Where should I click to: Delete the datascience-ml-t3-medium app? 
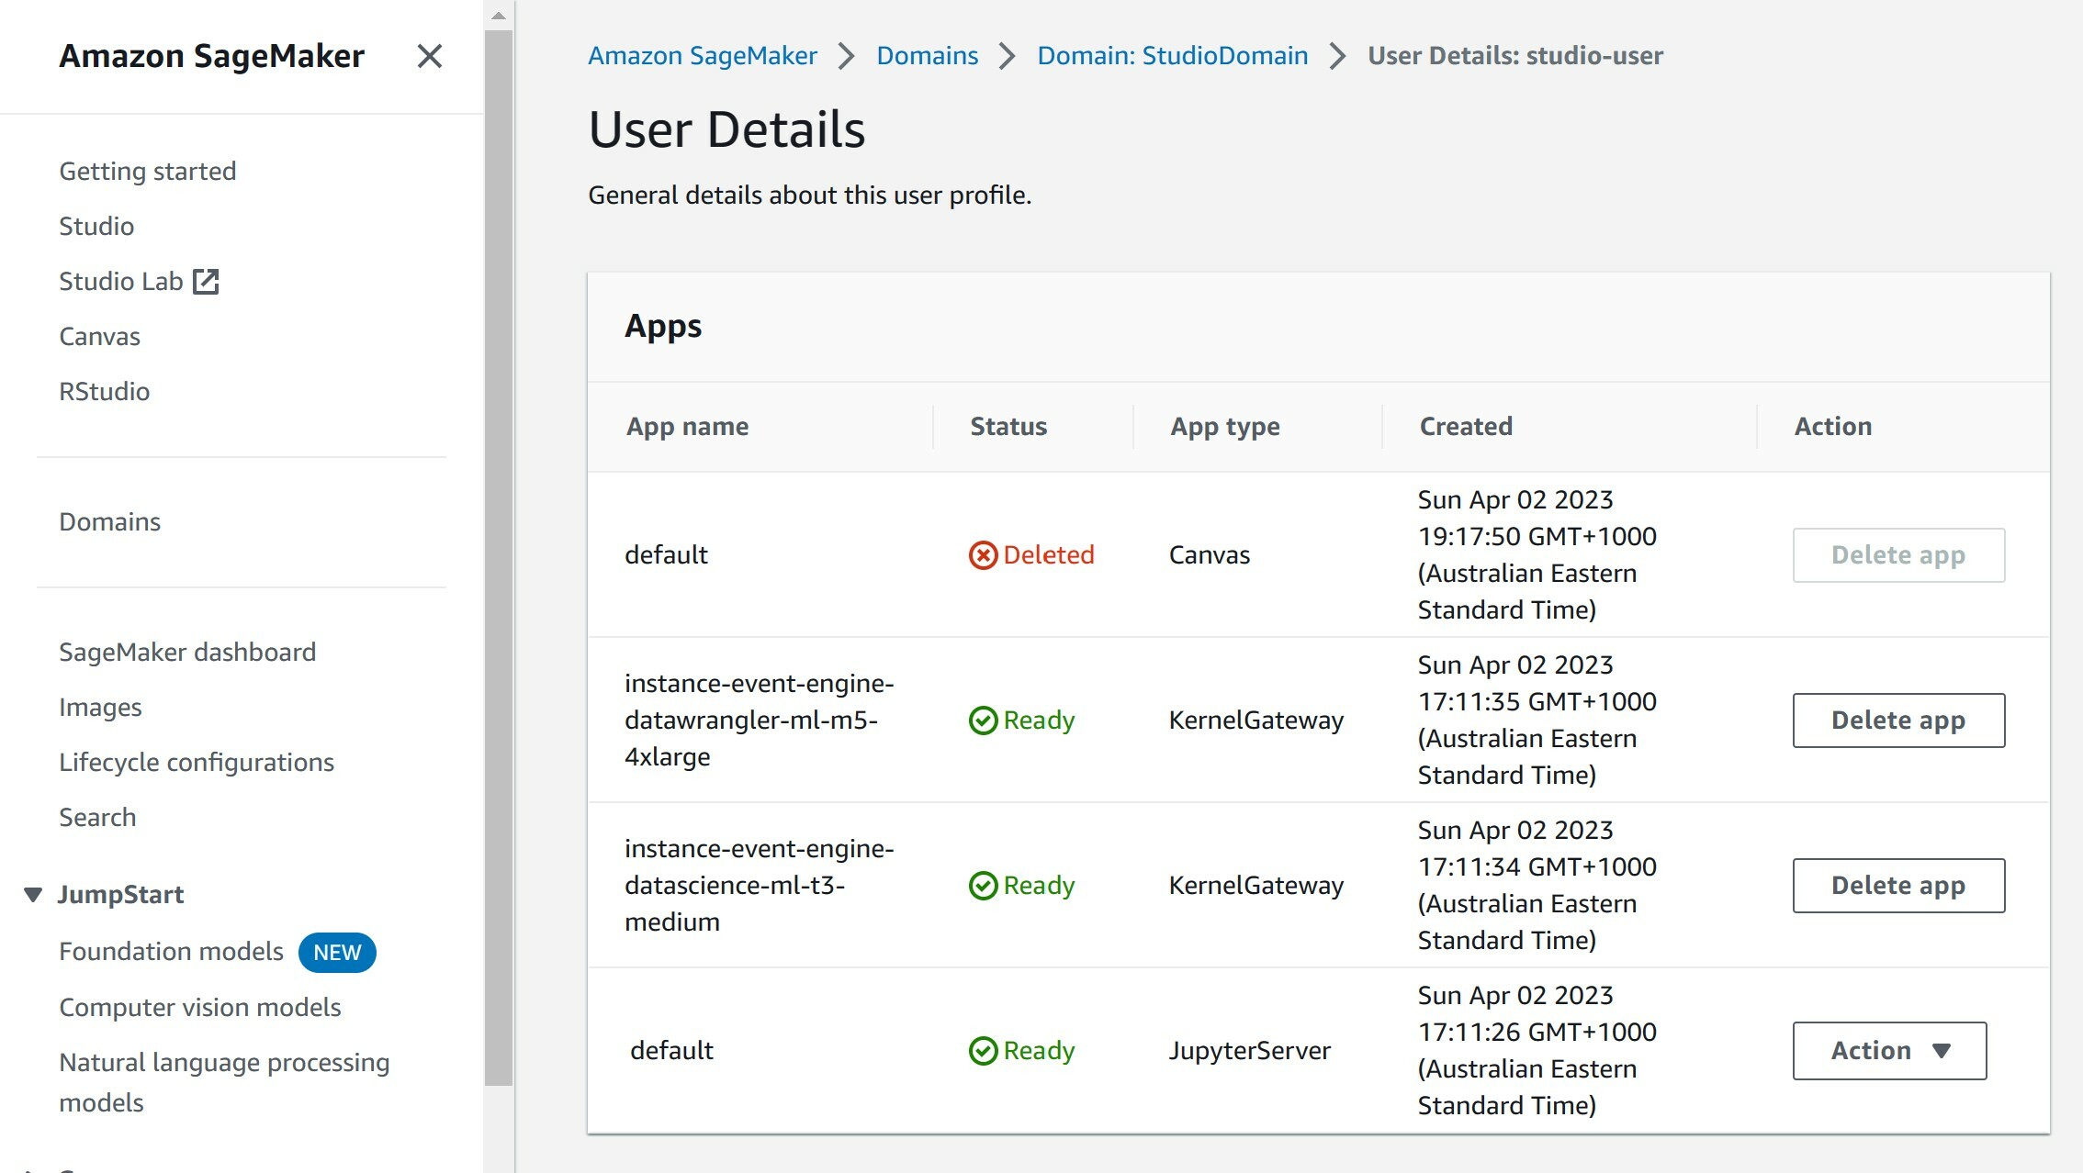click(1897, 886)
